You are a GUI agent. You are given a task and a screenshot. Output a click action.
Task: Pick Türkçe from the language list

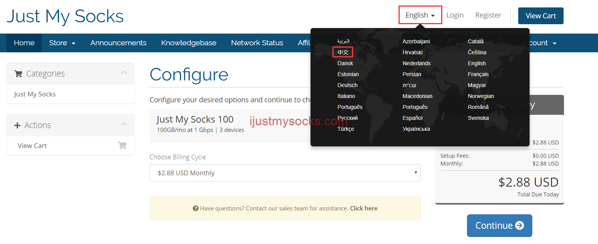[x=346, y=129]
